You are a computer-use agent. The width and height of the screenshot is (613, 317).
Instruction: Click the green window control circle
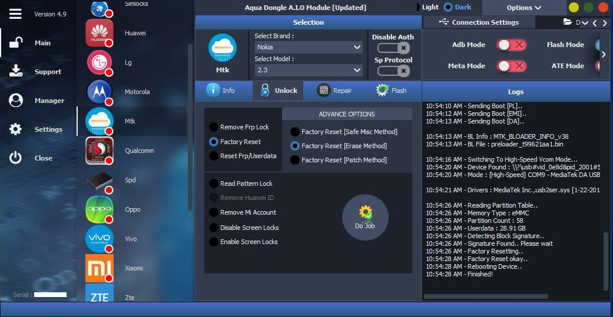point(588,8)
